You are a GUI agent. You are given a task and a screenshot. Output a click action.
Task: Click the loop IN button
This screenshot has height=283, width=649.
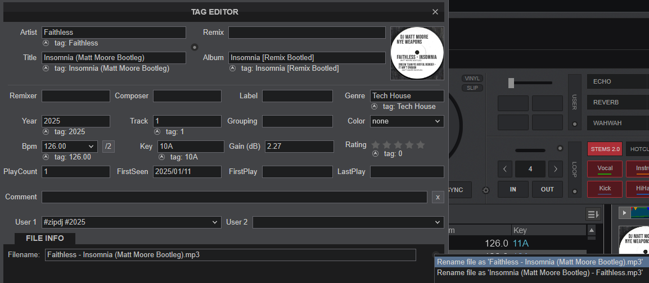[x=513, y=189]
